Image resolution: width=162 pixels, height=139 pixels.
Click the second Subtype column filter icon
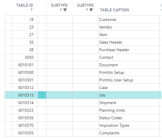point(91,10)
